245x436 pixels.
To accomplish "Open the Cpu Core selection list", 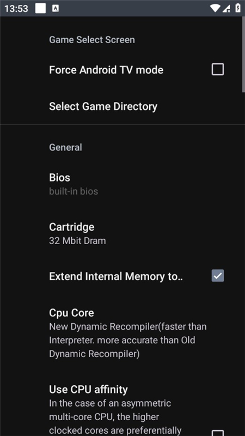I will 122,333.
